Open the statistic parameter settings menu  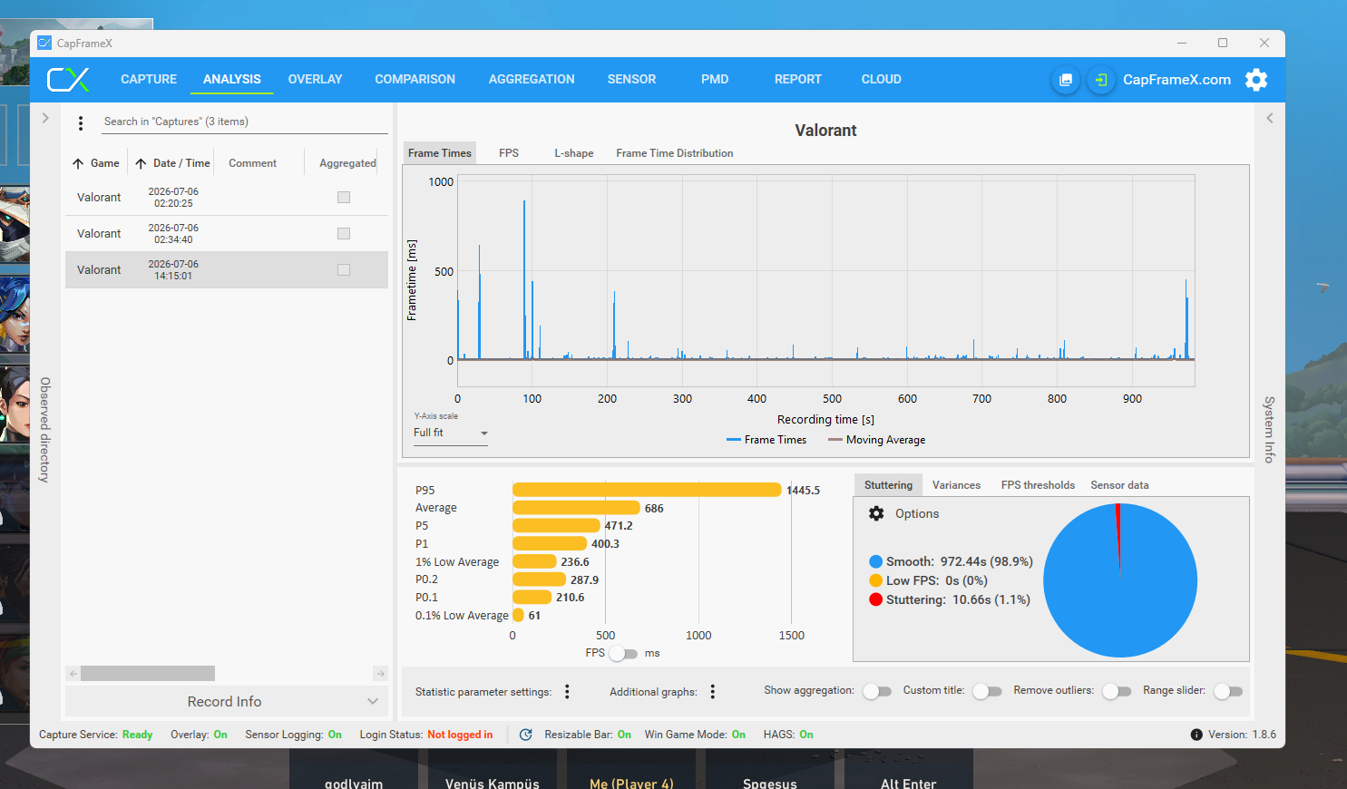[x=567, y=692]
